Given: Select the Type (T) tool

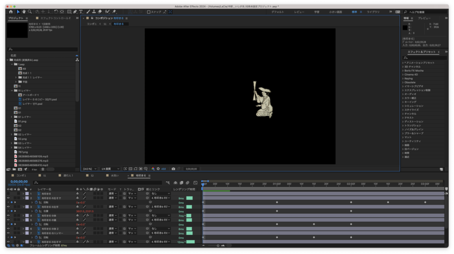Looking at the screenshot, I should coord(81,12).
